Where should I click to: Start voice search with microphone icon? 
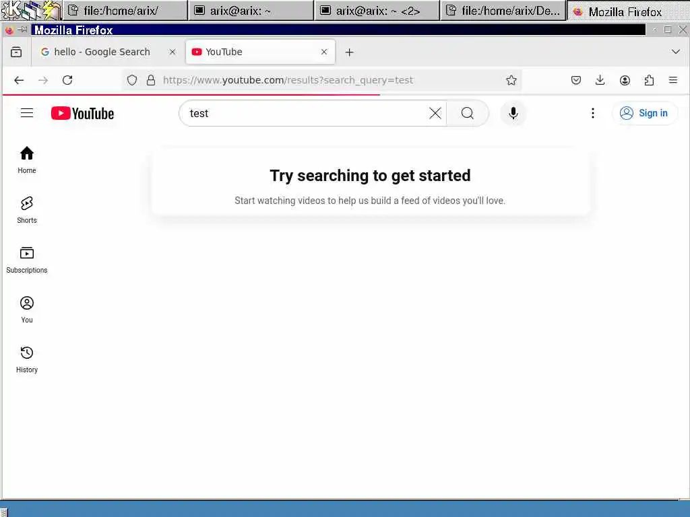coord(513,113)
